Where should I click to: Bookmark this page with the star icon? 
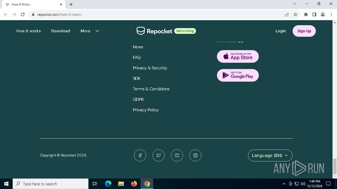pos(295,14)
